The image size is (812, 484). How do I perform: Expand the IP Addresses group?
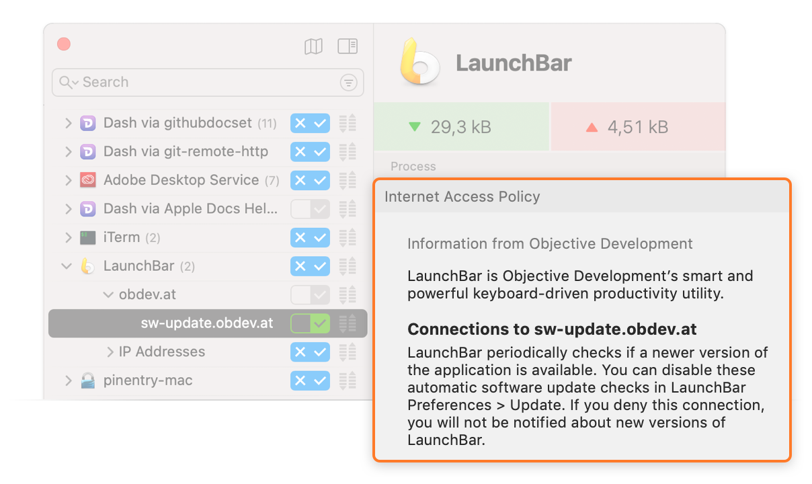pos(110,352)
